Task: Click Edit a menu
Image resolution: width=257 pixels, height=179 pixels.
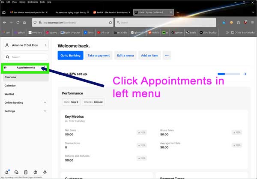Action: tap(126, 55)
